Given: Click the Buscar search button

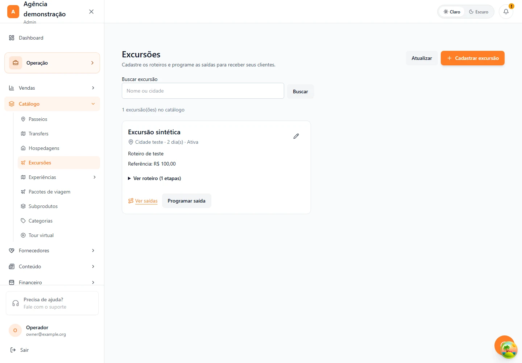Looking at the screenshot, I should [x=301, y=91].
